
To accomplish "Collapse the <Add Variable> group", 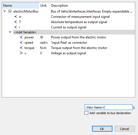I will tap(10, 32).
